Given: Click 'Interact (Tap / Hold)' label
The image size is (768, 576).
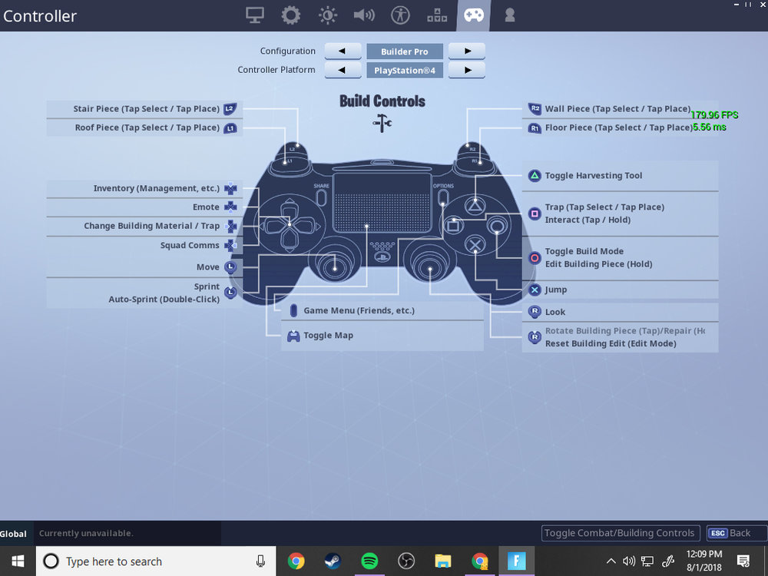Looking at the screenshot, I should 588,220.
